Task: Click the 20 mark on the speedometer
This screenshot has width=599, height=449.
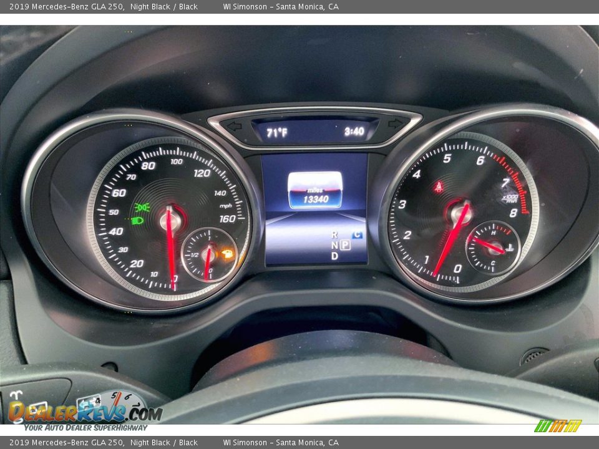Action: click(137, 263)
